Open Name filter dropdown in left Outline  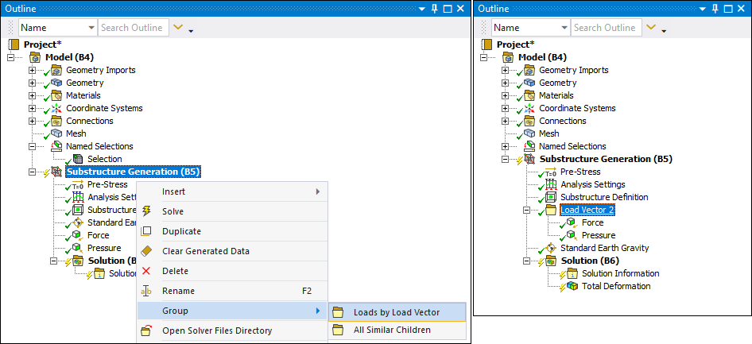[x=91, y=28]
